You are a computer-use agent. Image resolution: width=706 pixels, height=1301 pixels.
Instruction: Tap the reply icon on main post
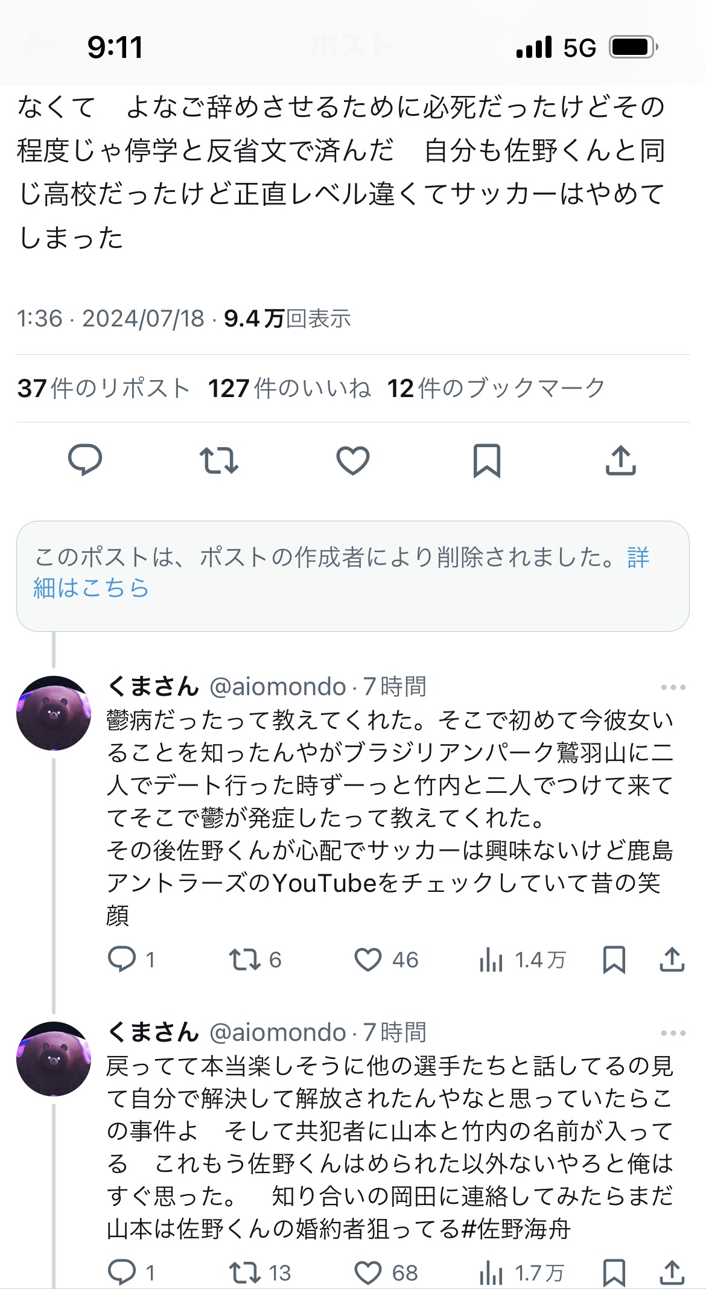[85, 460]
